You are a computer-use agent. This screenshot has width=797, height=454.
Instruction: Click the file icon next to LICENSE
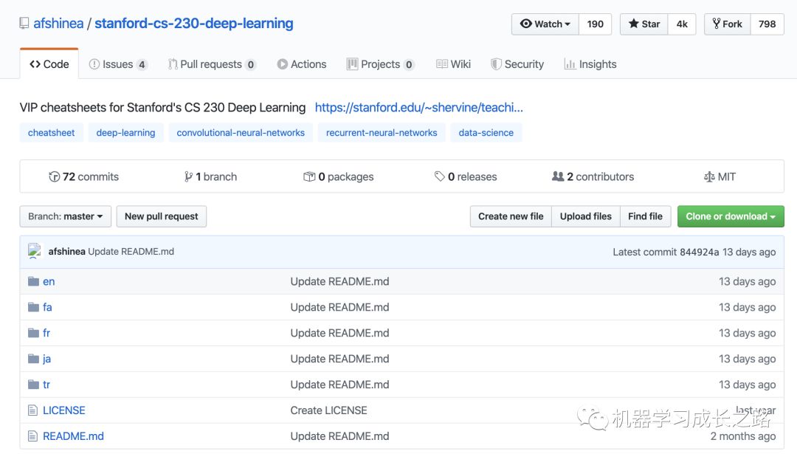33,410
